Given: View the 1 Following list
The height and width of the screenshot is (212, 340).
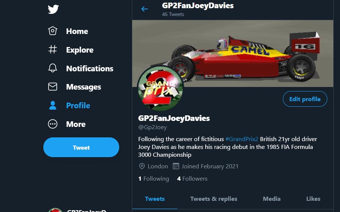Looking at the screenshot, I should pyautogui.click(x=154, y=179).
